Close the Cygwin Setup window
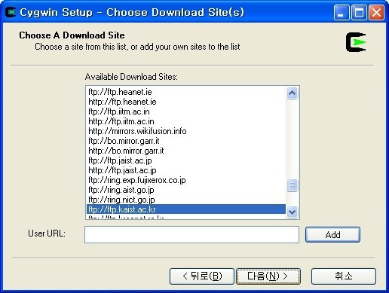This screenshot has width=389, height=293. [376, 12]
